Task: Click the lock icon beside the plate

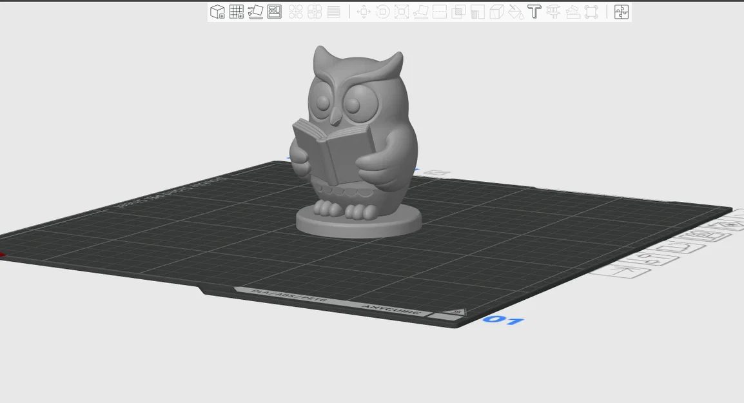Action: (x=676, y=248)
